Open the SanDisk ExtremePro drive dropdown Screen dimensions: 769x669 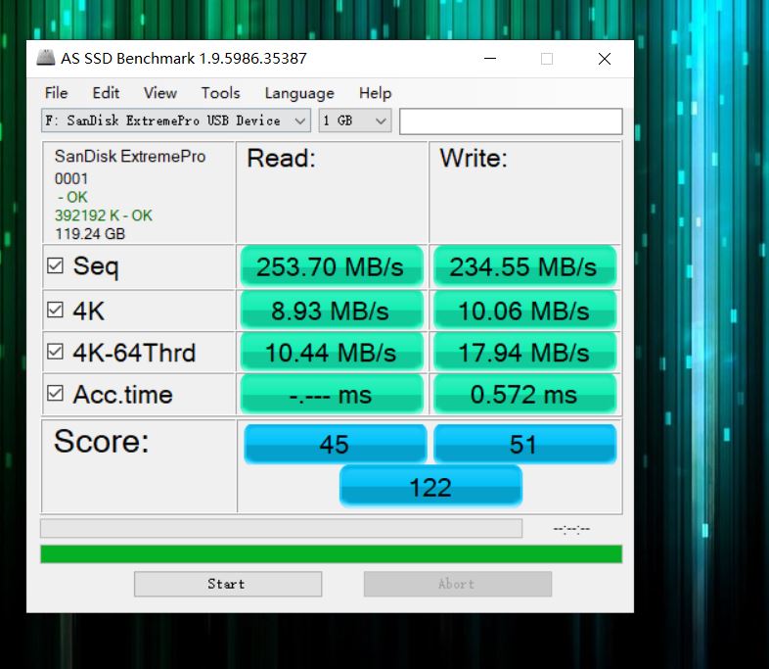pos(176,120)
